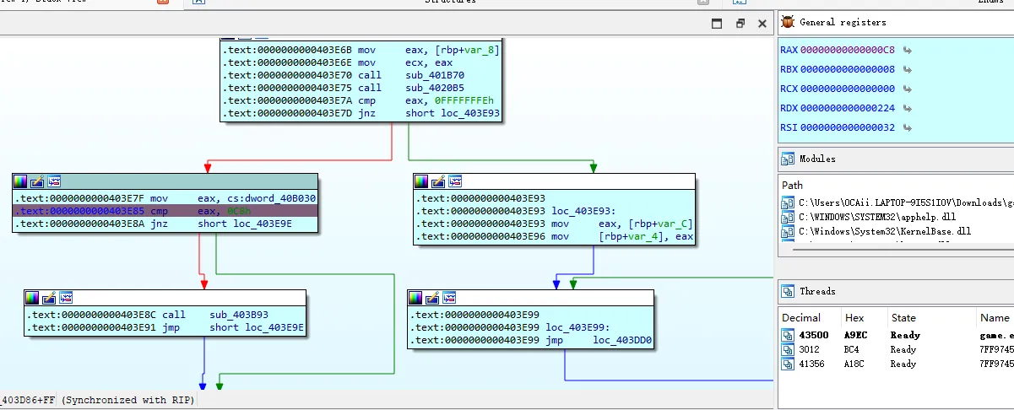Click the third title icon on the 403E8C node
Viewport: 1014px width, 410px height.
coord(66,297)
